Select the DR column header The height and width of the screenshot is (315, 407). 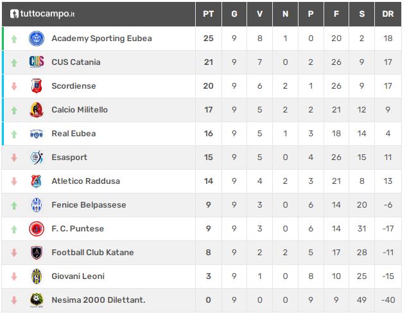(x=388, y=14)
